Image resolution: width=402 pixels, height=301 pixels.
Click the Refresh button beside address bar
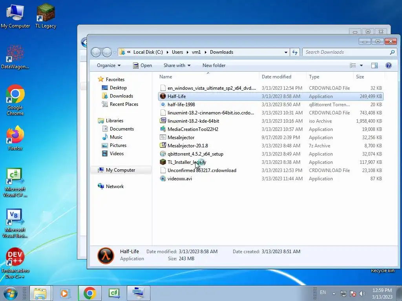295,52
